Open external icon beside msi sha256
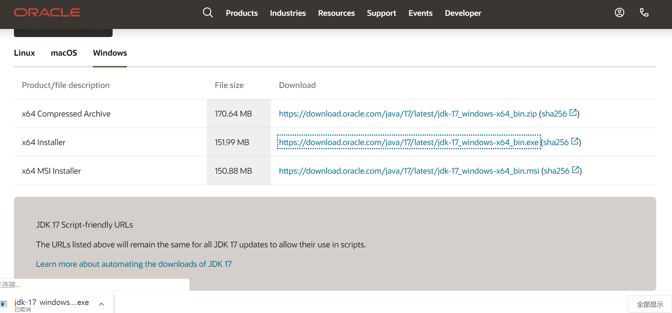This screenshot has height=313, width=672. click(576, 170)
